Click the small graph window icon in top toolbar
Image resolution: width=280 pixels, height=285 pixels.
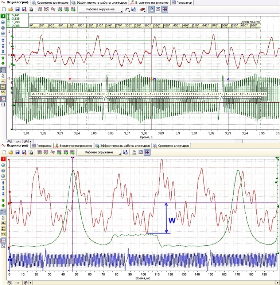[x=158, y=9]
